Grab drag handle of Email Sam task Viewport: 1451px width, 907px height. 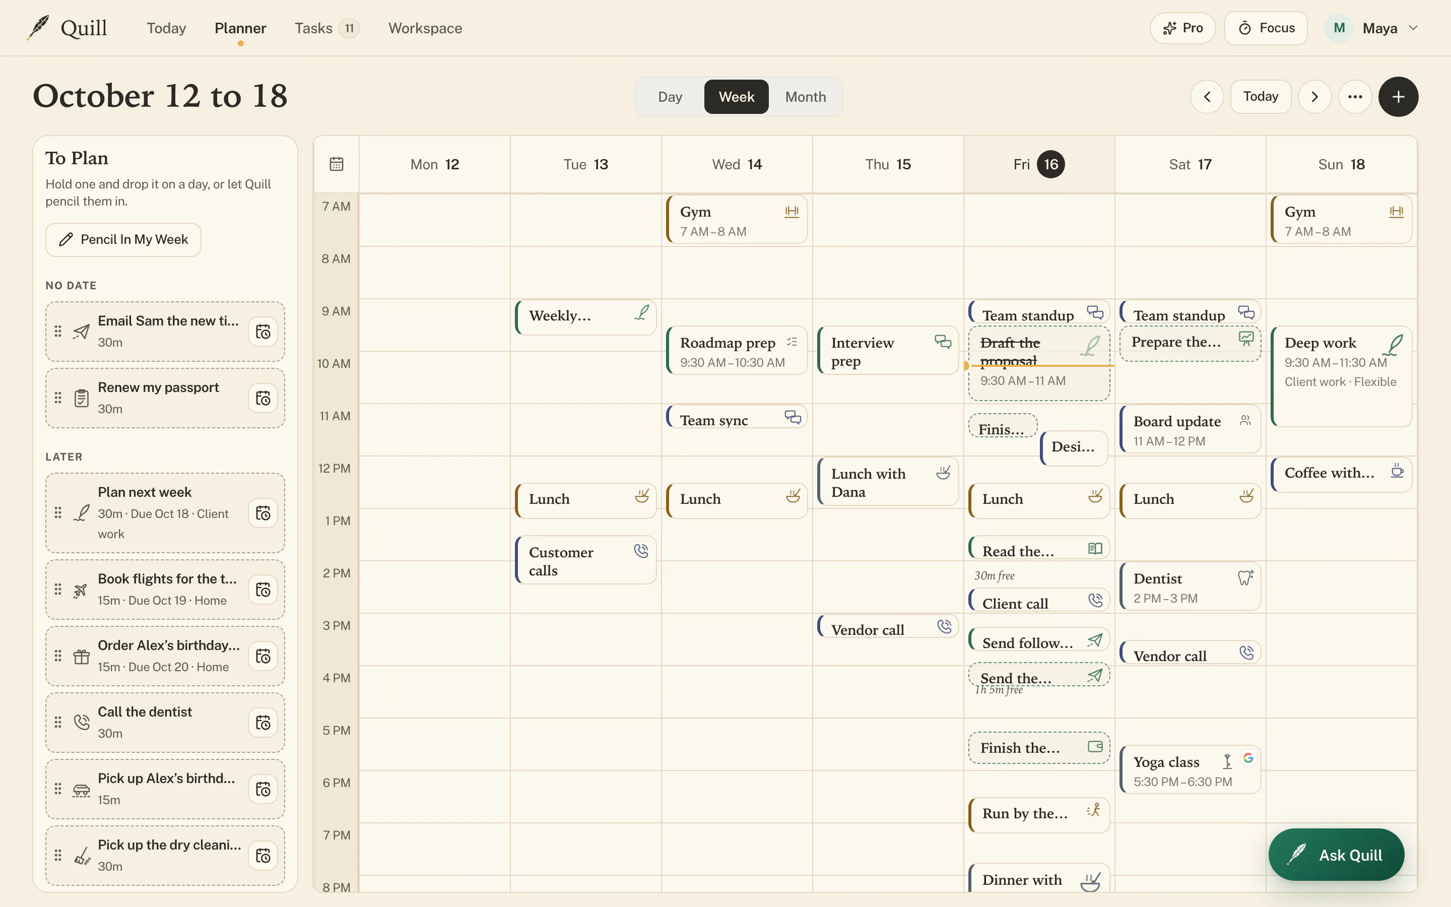tap(58, 331)
